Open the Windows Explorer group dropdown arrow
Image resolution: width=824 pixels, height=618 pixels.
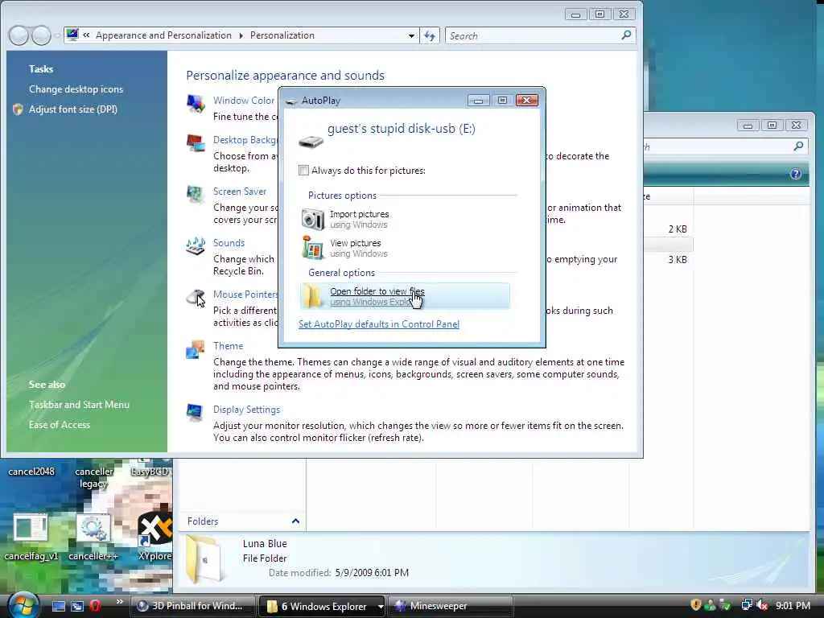point(381,607)
